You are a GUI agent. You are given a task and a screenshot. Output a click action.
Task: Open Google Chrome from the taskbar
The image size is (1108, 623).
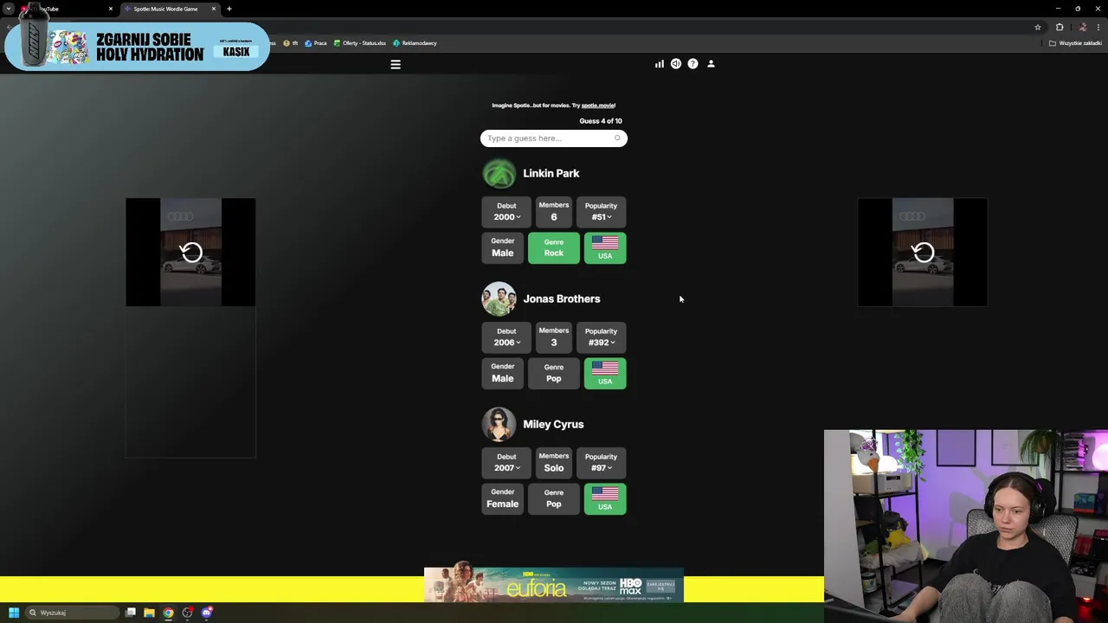click(168, 613)
